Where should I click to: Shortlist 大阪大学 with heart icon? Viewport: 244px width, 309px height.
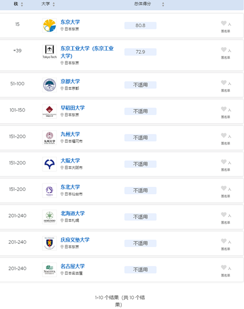coord(224,162)
